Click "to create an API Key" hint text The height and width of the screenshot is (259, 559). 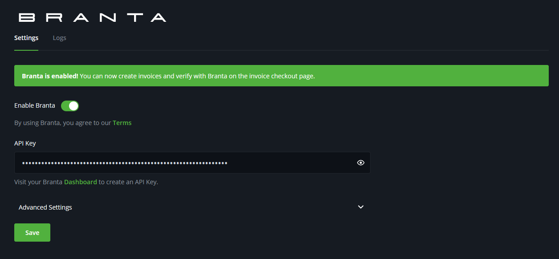(x=128, y=182)
